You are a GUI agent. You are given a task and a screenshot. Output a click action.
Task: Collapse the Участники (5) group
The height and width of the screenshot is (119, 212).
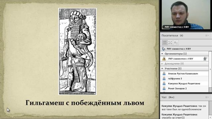[x=162, y=68]
